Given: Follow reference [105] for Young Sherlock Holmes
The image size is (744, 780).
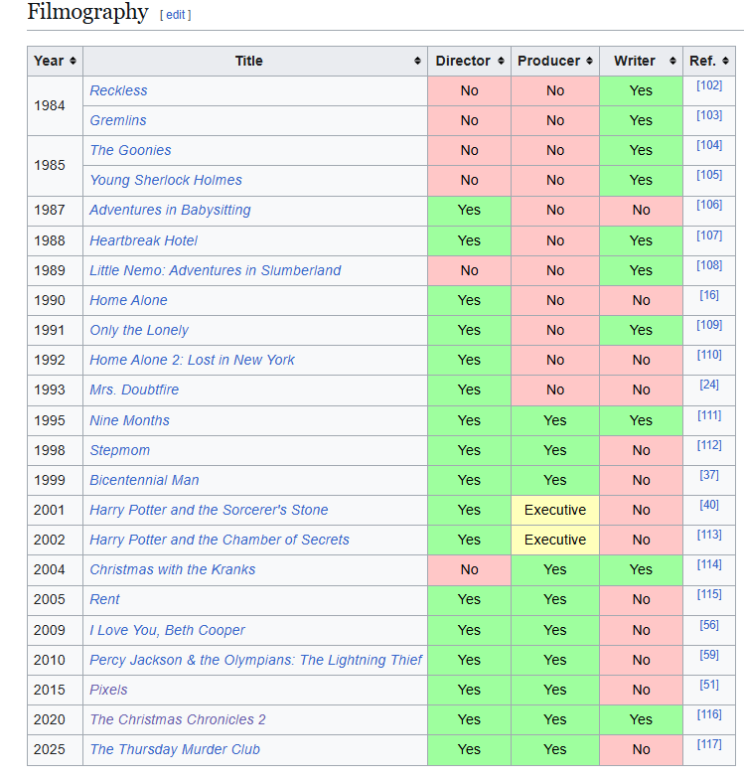Looking at the screenshot, I should 709,175.
